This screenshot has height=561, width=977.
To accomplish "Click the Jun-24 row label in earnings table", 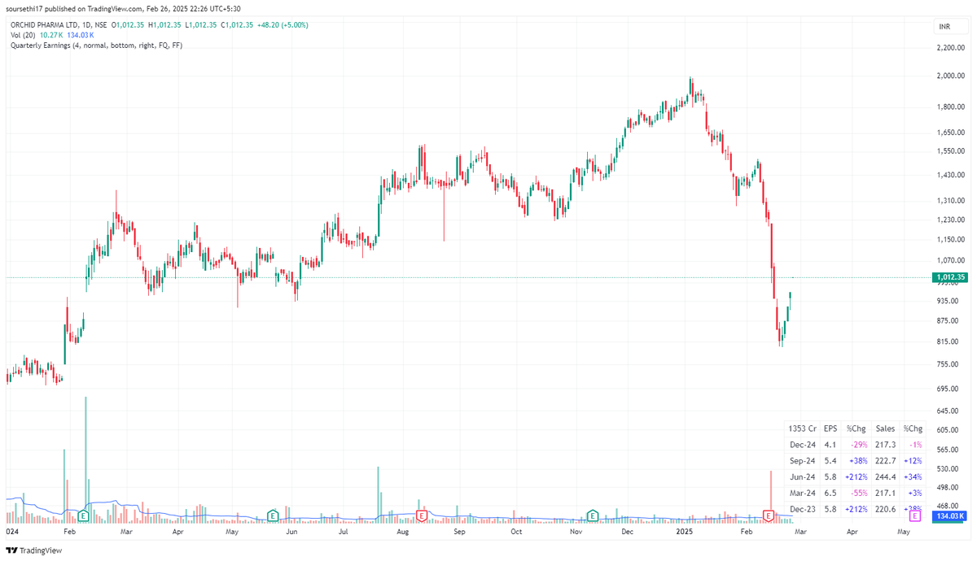I will point(803,476).
